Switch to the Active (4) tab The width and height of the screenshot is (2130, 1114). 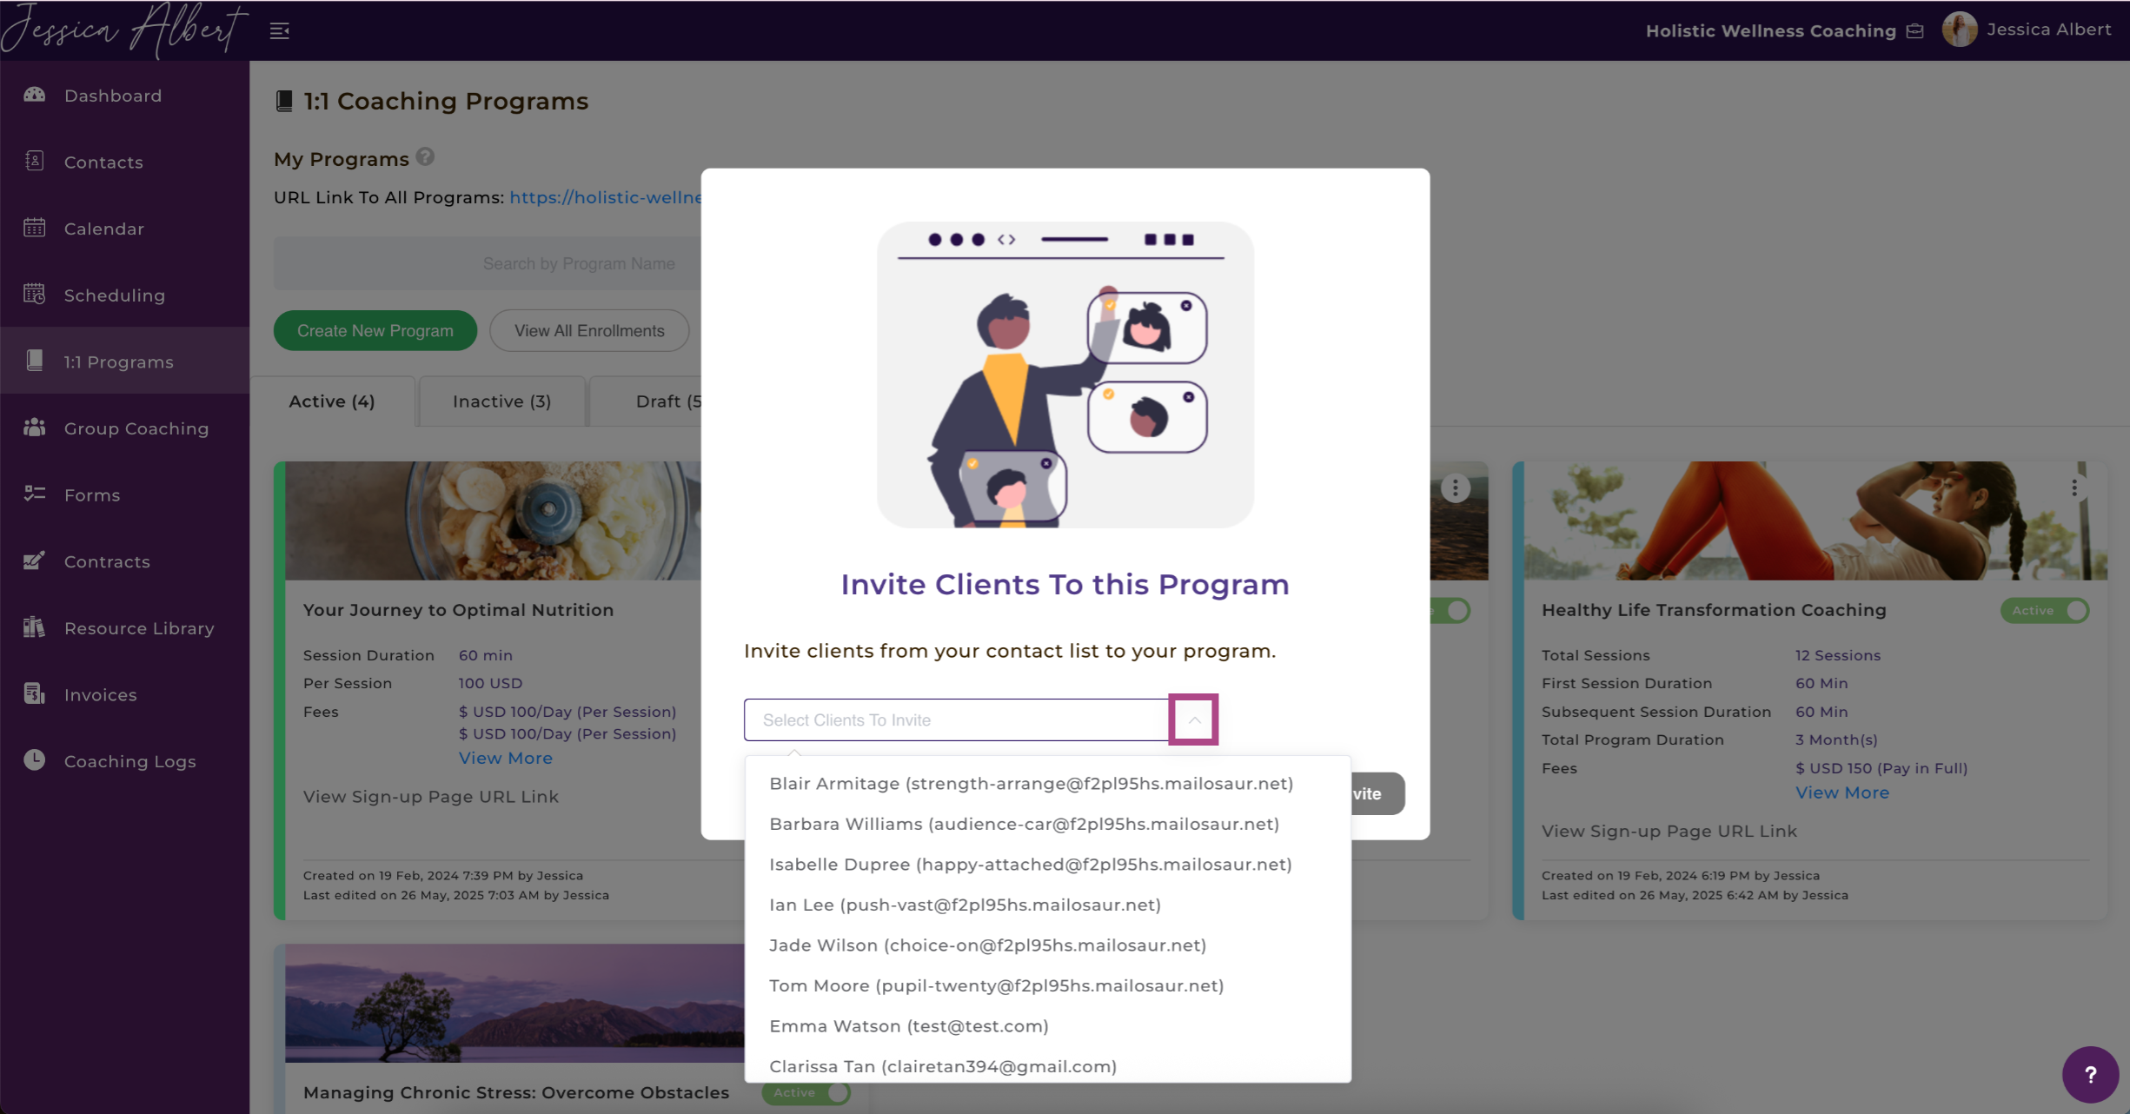coord(332,401)
